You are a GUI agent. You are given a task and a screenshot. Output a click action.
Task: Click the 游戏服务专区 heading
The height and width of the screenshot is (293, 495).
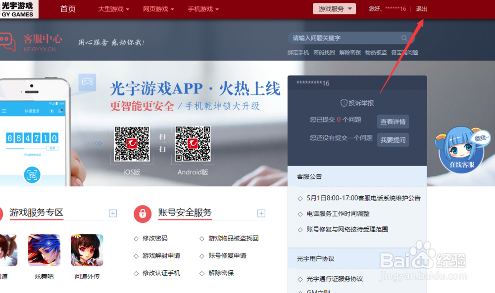click(x=37, y=212)
